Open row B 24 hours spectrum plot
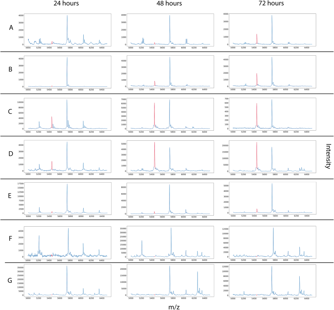Screen dimensions: 334x310 67,72
